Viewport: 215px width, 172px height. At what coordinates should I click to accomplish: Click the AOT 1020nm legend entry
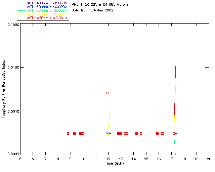42,18
